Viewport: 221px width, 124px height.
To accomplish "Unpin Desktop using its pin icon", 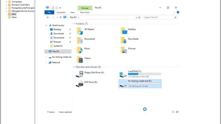I will [70, 30].
